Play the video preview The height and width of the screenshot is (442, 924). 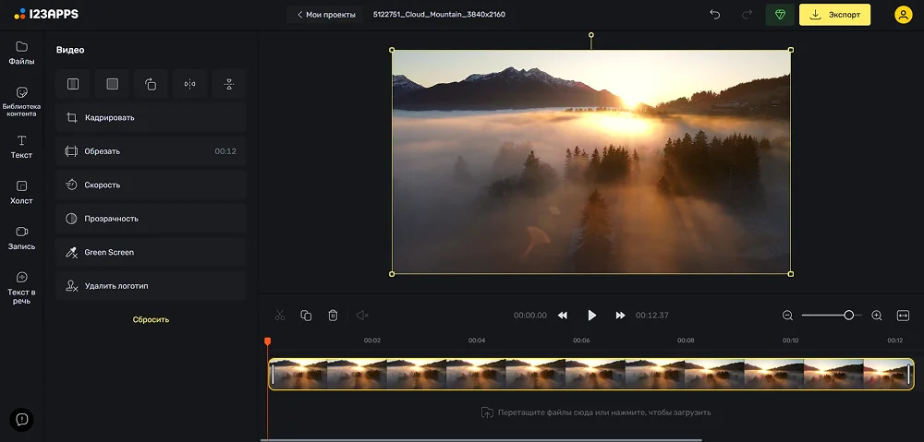pos(591,316)
